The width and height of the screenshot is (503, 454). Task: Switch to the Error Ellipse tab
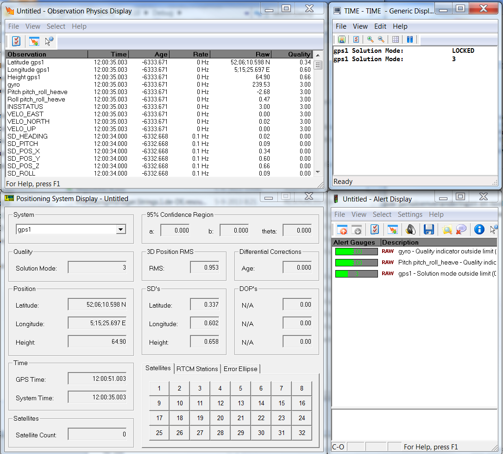click(240, 369)
